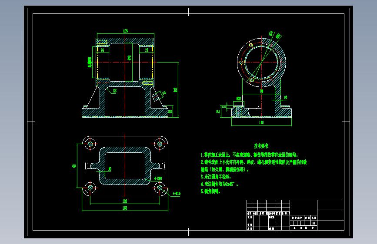Viewport: 377px width, 244px height.
Task: Click the "70" dimension in the side view
Action: (262, 91)
